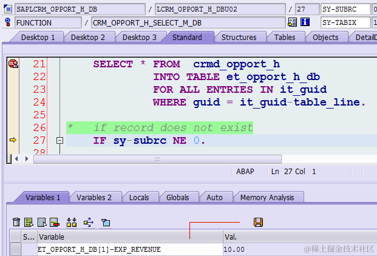This screenshot has width=377, height=256.
Task: Click the blue information icon
Action: coord(305,22)
